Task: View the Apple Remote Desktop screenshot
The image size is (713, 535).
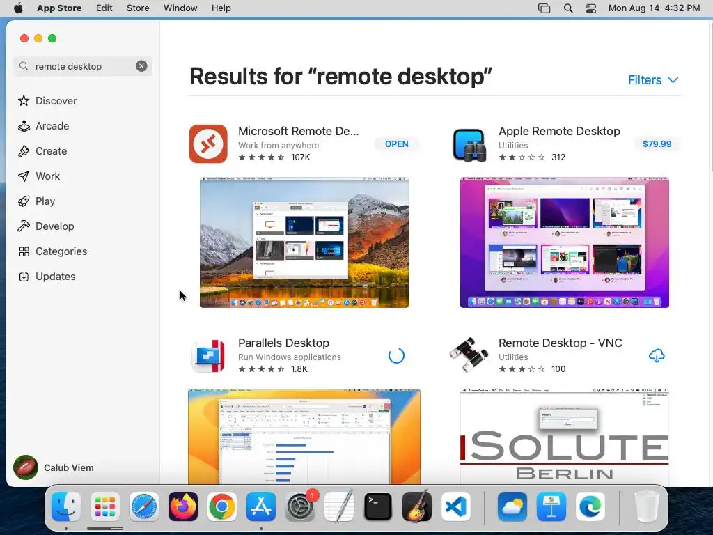Action: [564, 242]
